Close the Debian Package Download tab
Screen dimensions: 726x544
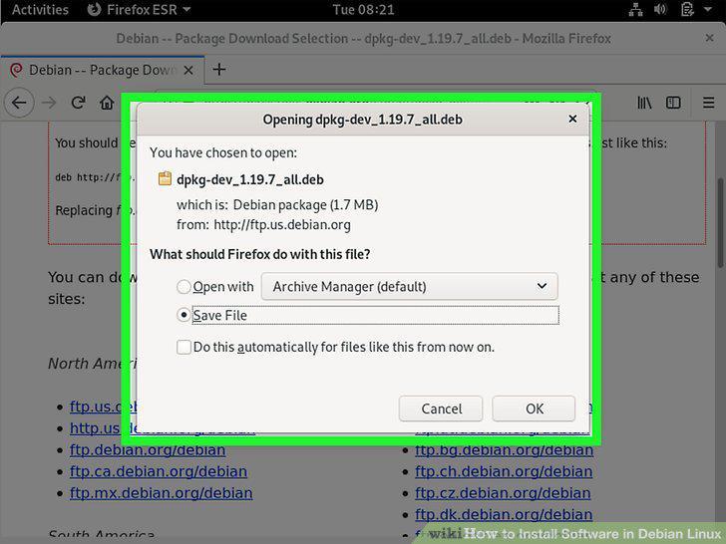click(x=187, y=71)
